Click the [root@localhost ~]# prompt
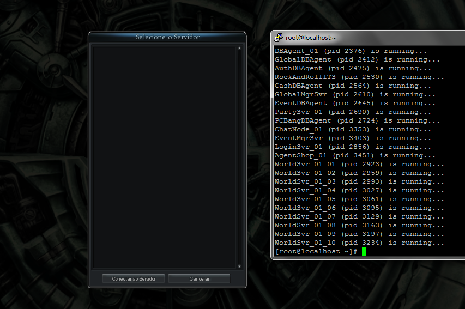 pos(316,251)
